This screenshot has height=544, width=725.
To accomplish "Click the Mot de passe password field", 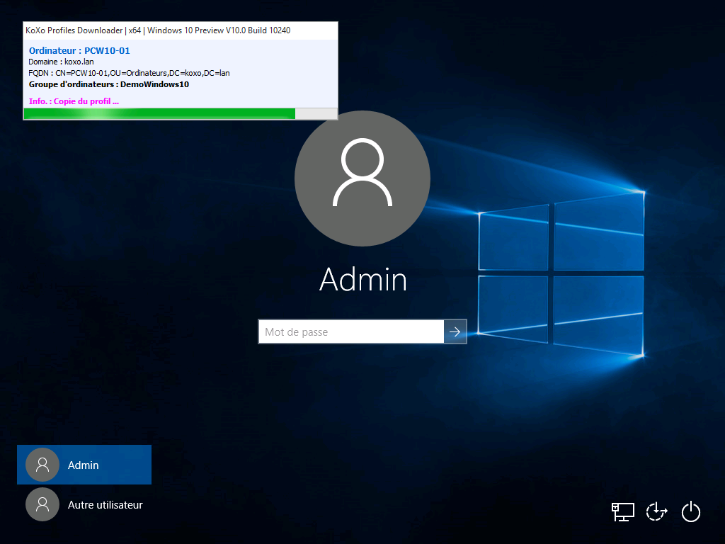I will (351, 331).
